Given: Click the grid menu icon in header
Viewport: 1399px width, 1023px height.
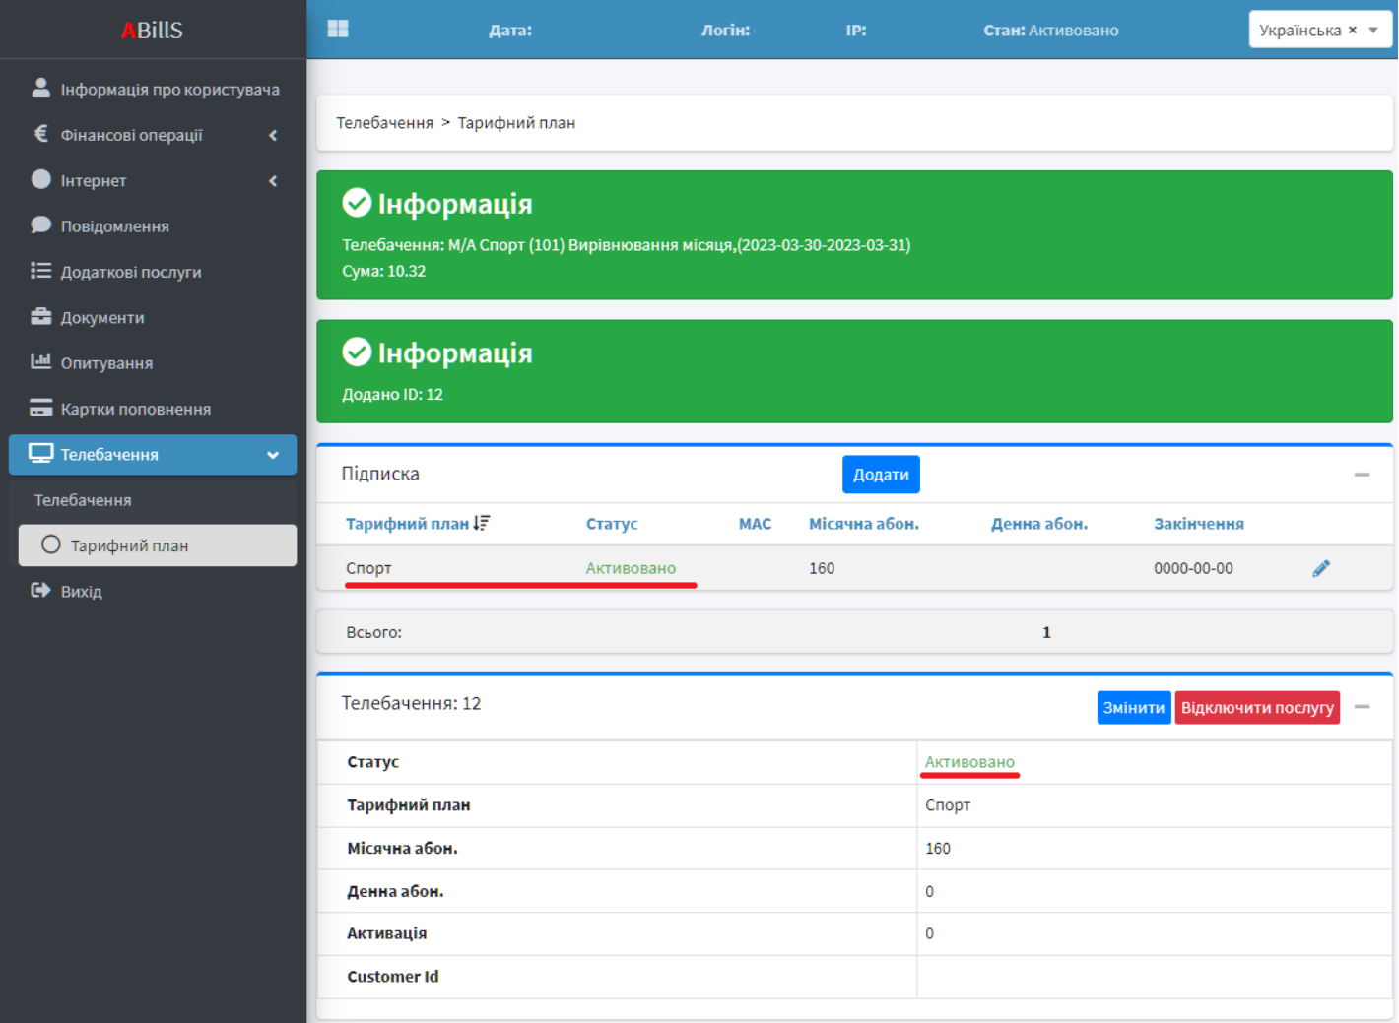Looking at the screenshot, I should [338, 30].
